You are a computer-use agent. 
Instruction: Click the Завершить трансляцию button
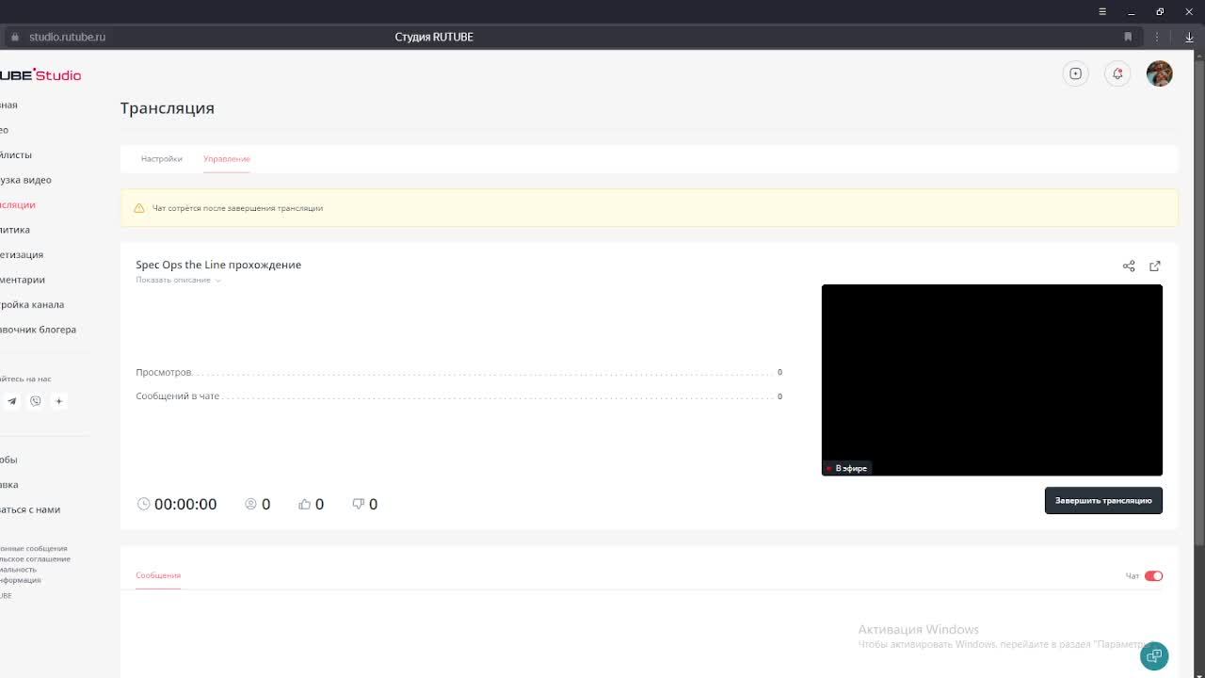pyautogui.click(x=1103, y=500)
